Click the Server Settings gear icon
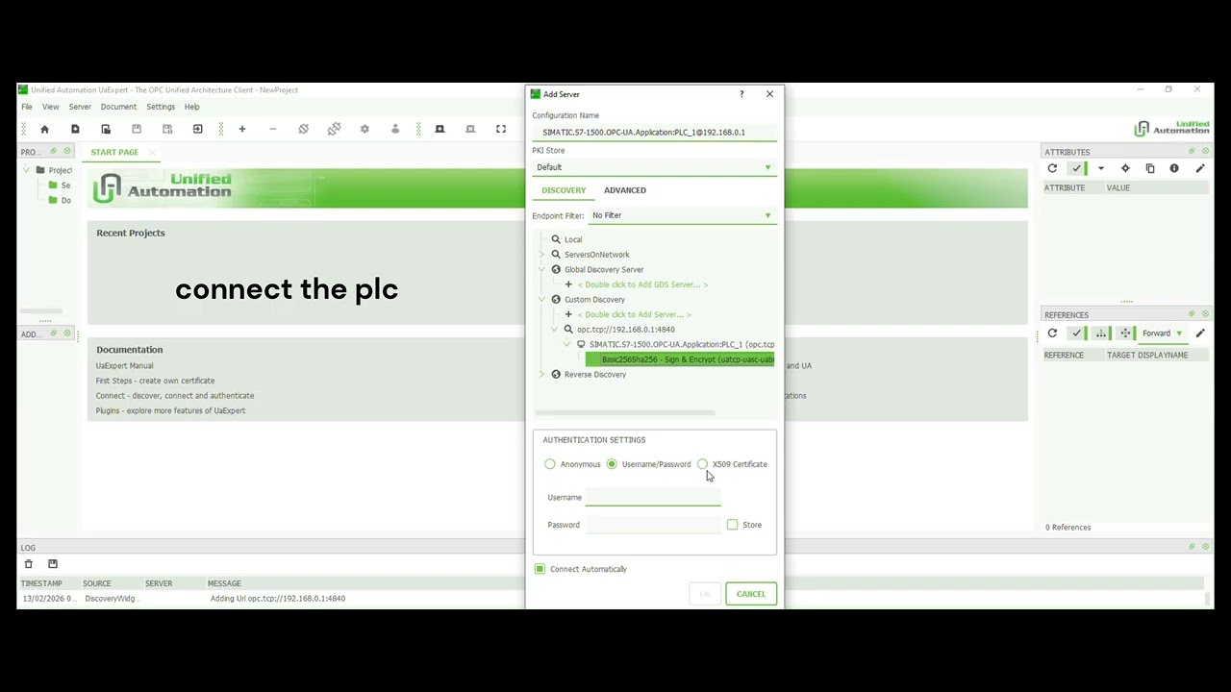This screenshot has width=1231, height=692. pyautogui.click(x=364, y=129)
